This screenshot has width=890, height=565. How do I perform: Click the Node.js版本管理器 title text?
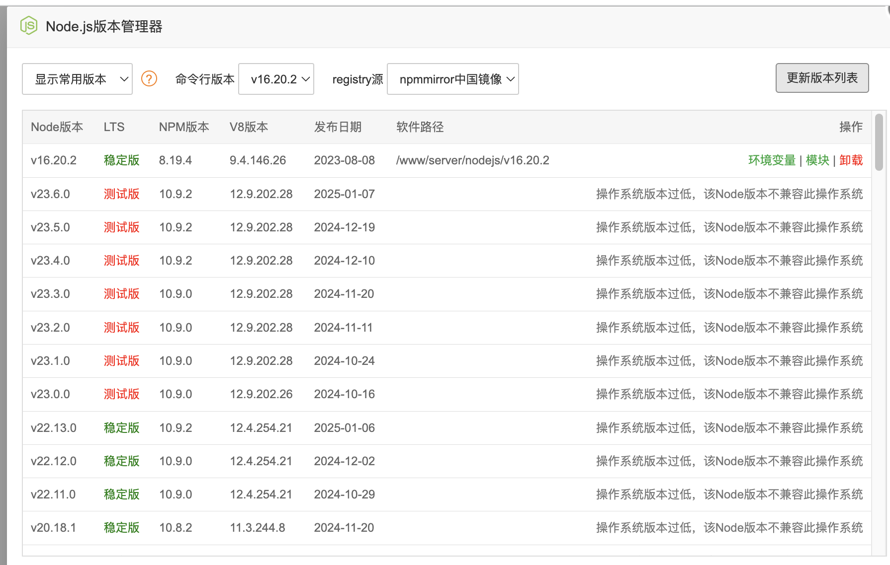pyautogui.click(x=104, y=26)
